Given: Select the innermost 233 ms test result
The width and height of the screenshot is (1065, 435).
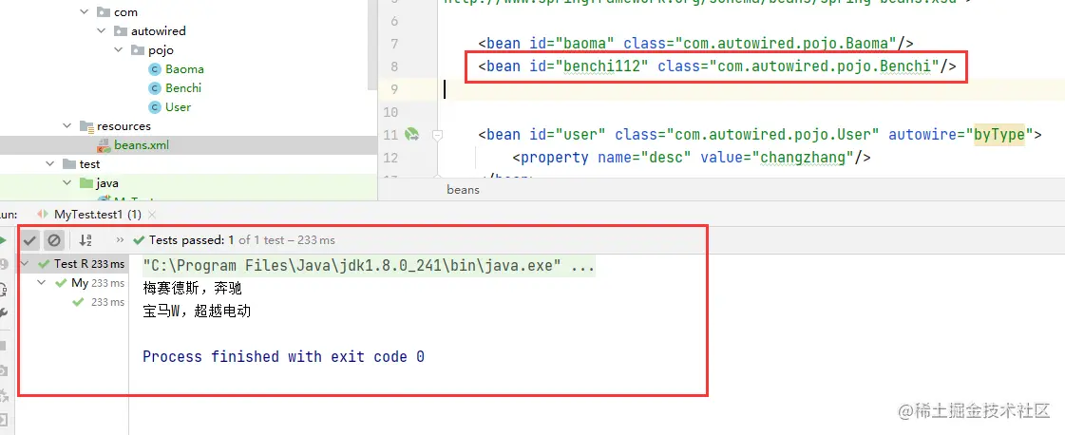Looking at the screenshot, I should [73, 302].
